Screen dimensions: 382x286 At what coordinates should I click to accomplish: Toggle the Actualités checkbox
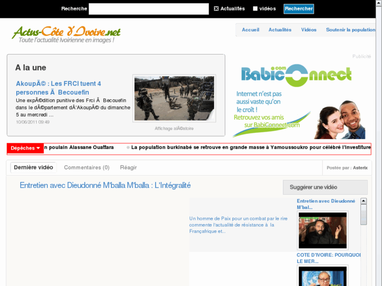(x=216, y=9)
